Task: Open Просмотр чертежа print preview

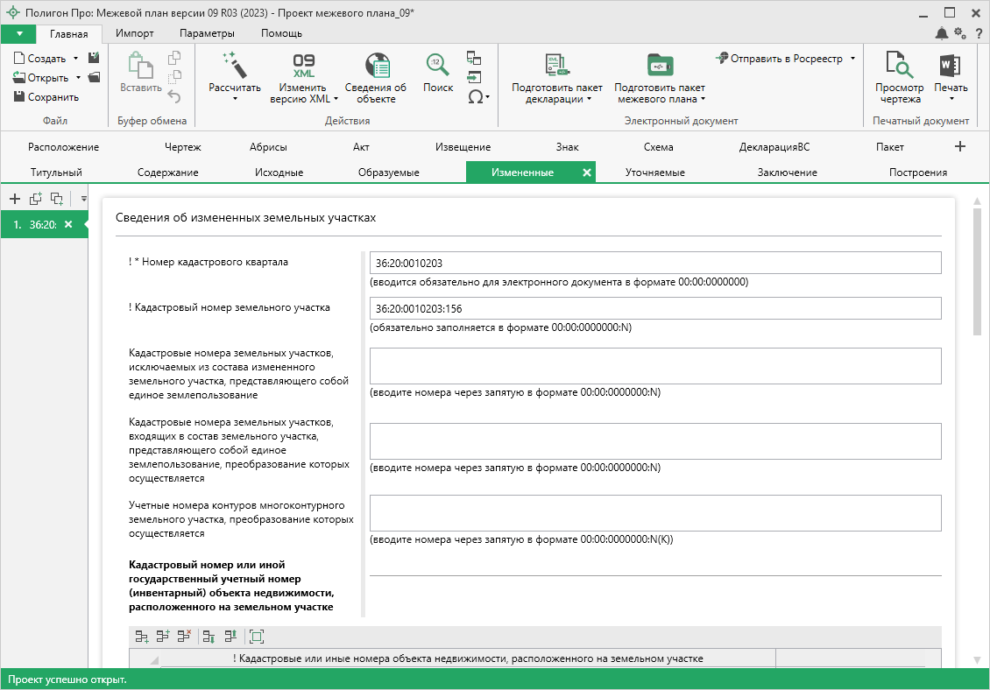Action: 899,66
